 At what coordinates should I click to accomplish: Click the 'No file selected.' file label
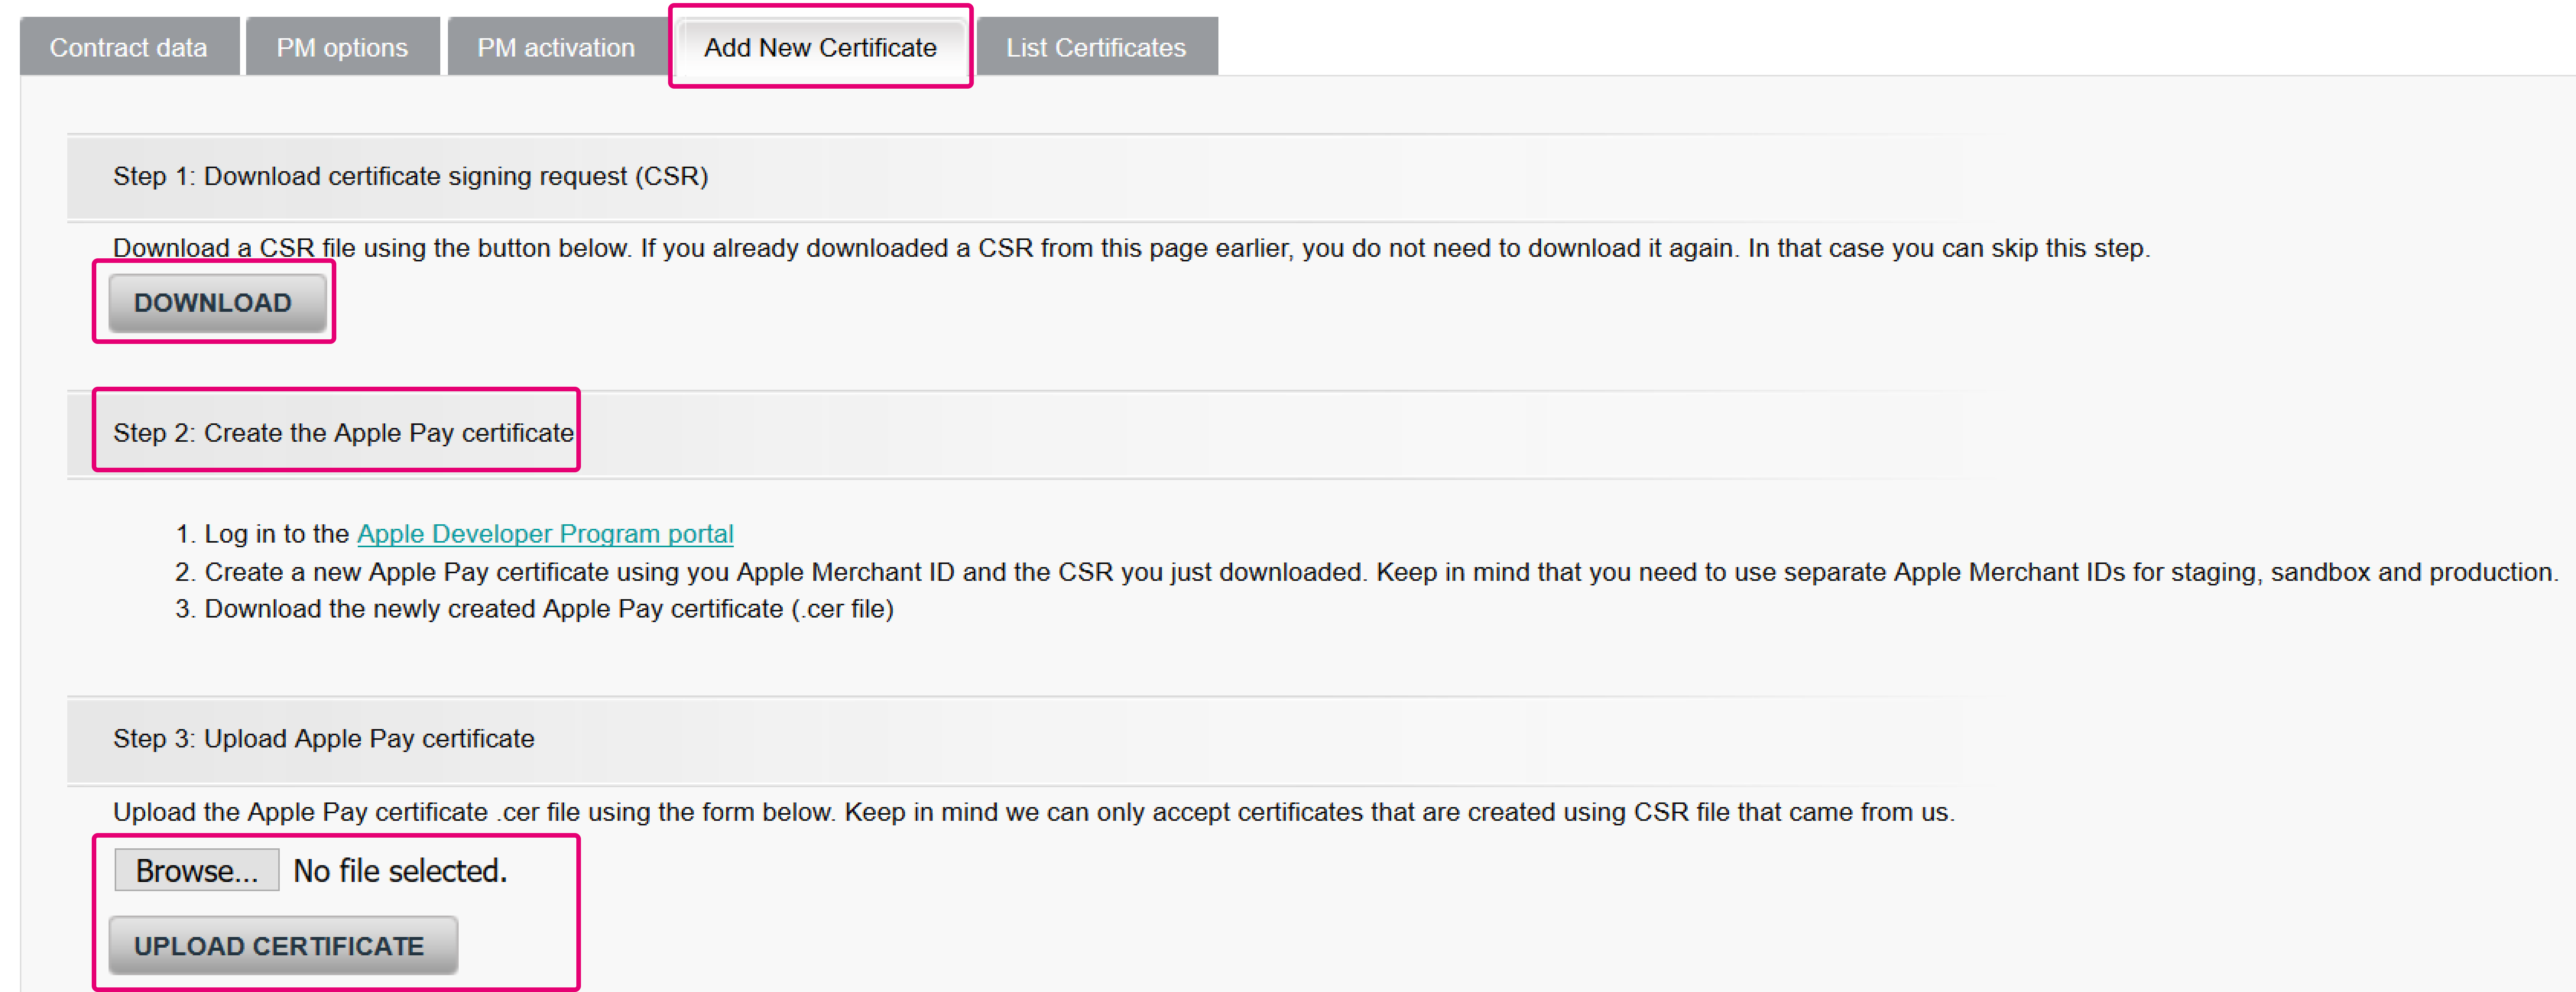tap(400, 871)
